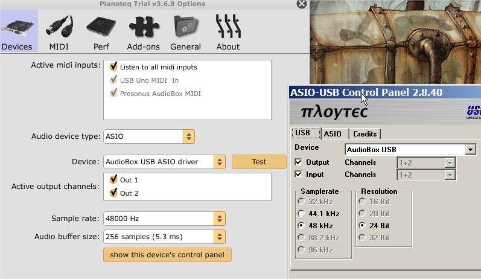Toggle Input checkbox in ASIO-USB panel
Screen dimensions: 481x279
click(298, 175)
